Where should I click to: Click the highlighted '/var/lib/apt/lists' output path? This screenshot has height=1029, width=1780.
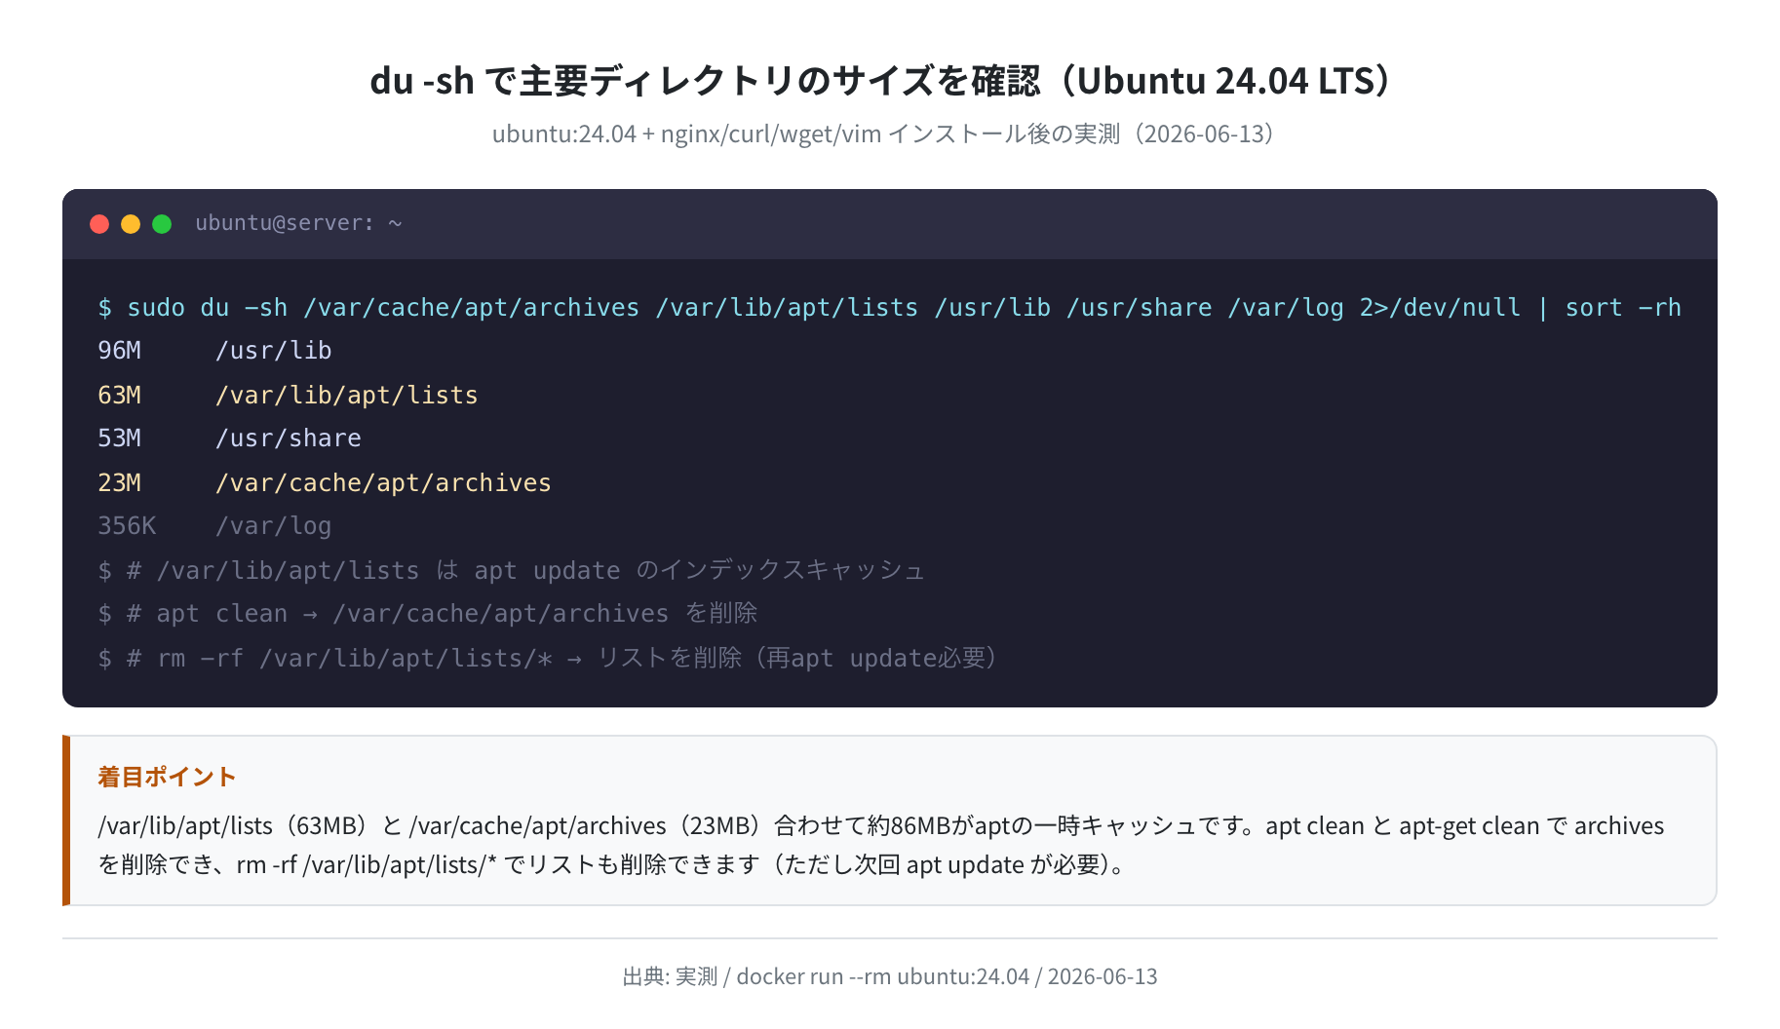tap(346, 395)
